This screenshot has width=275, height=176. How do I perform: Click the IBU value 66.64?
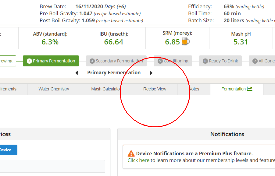click(114, 42)
